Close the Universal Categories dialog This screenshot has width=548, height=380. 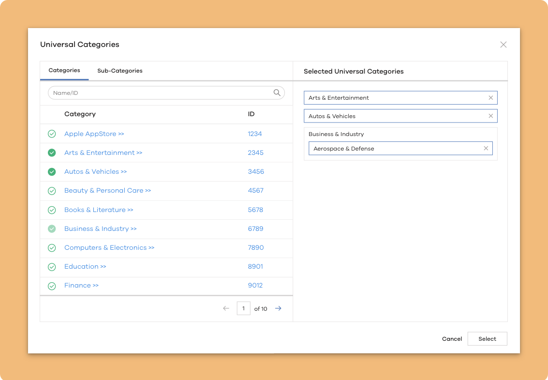pyautogui.click(x=503, y=45)
